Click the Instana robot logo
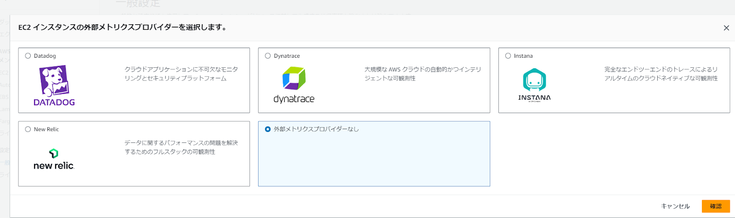The height and width of the screenshot is (218, 735). (534, 85)
